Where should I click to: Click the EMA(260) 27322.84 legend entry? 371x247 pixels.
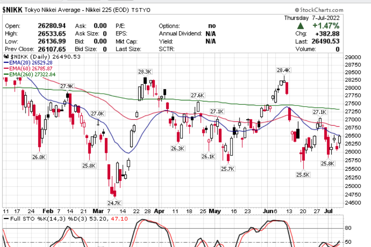point(30,74)
